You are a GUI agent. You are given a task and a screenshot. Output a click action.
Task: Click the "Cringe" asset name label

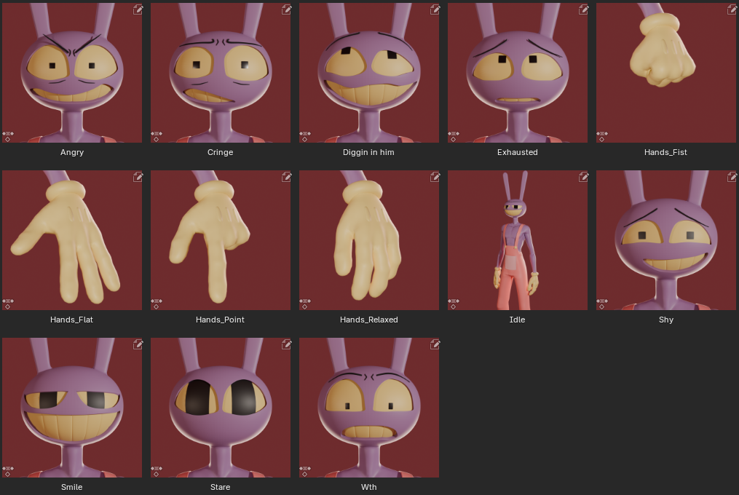tap(220, 152)
